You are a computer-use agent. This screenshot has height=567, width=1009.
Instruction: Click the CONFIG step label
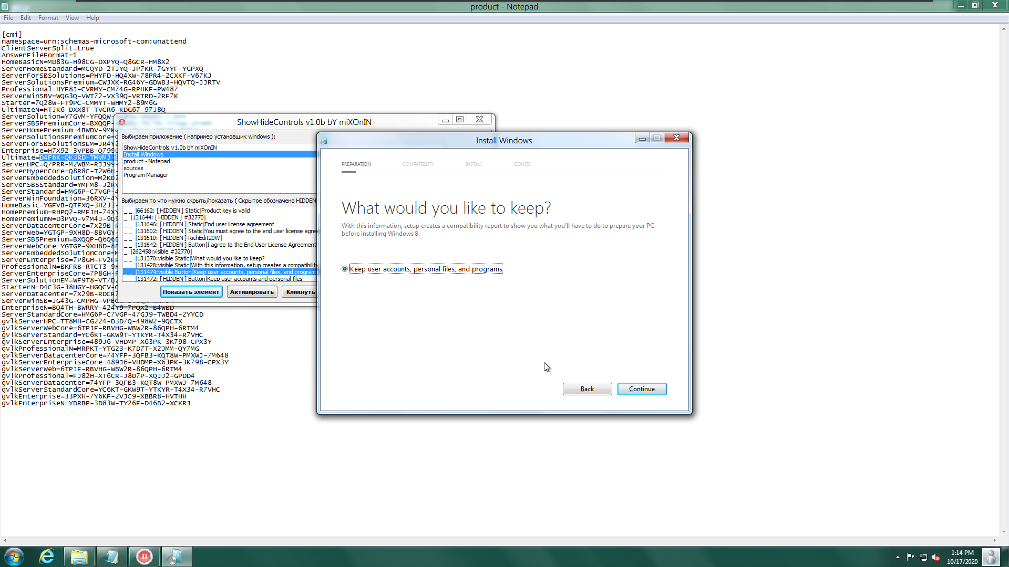(522, 164)
